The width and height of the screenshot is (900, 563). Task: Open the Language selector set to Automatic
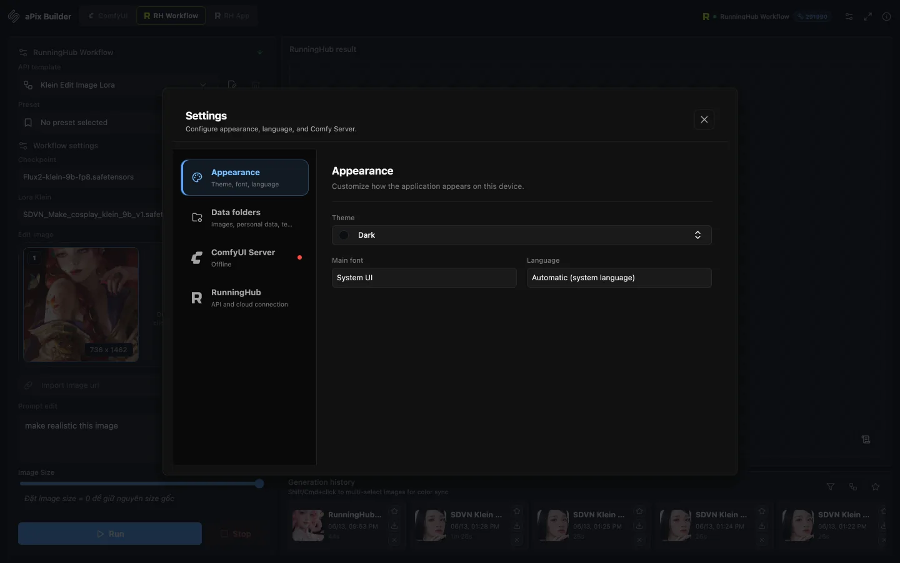tap(619, 278)
